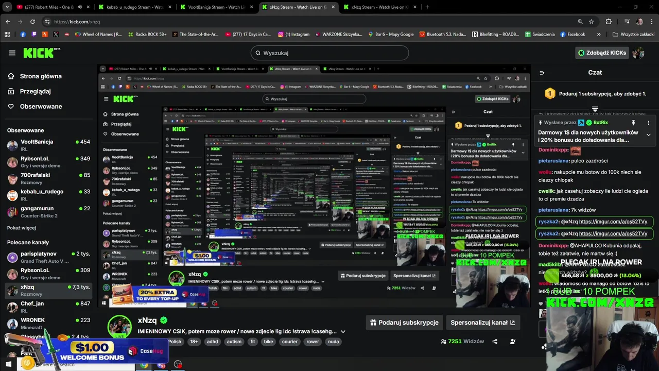This screenshot has height=371, width=659.
Task: Open the three-dot options on the pinned message
Action: (x=648, y=123)
